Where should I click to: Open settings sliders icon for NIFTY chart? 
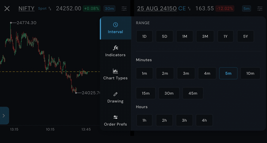[124, 9]
